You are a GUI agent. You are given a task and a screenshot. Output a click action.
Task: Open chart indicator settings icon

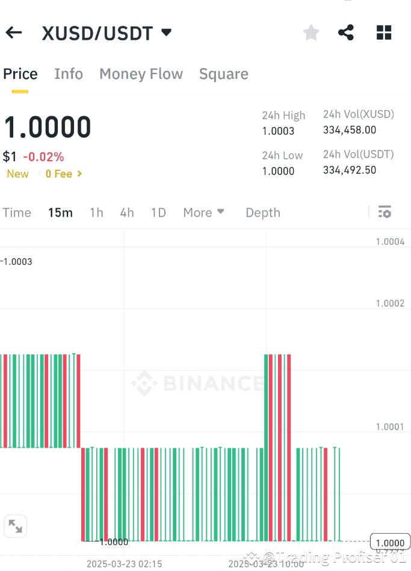[x=384, y=212]
